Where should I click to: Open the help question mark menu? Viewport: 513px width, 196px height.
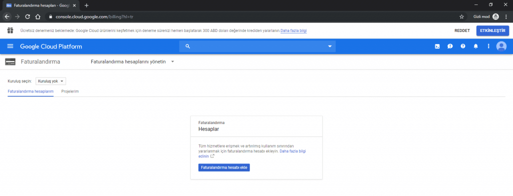click(463, 46)
